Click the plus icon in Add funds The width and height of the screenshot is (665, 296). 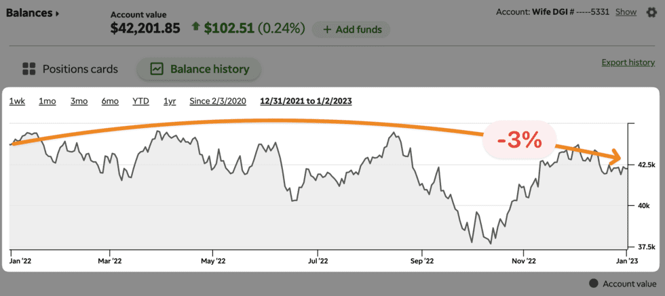328,30
